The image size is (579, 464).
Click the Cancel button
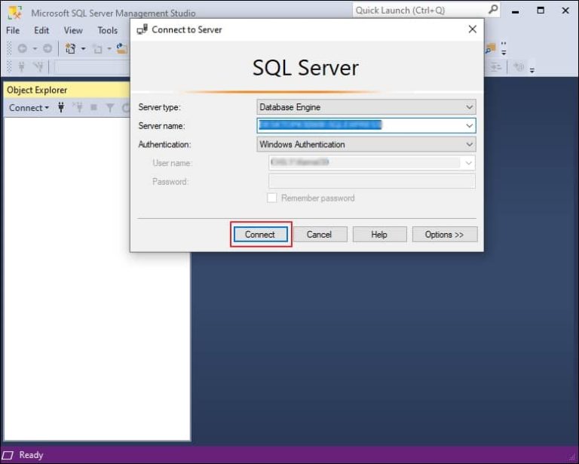click(320, 234)
